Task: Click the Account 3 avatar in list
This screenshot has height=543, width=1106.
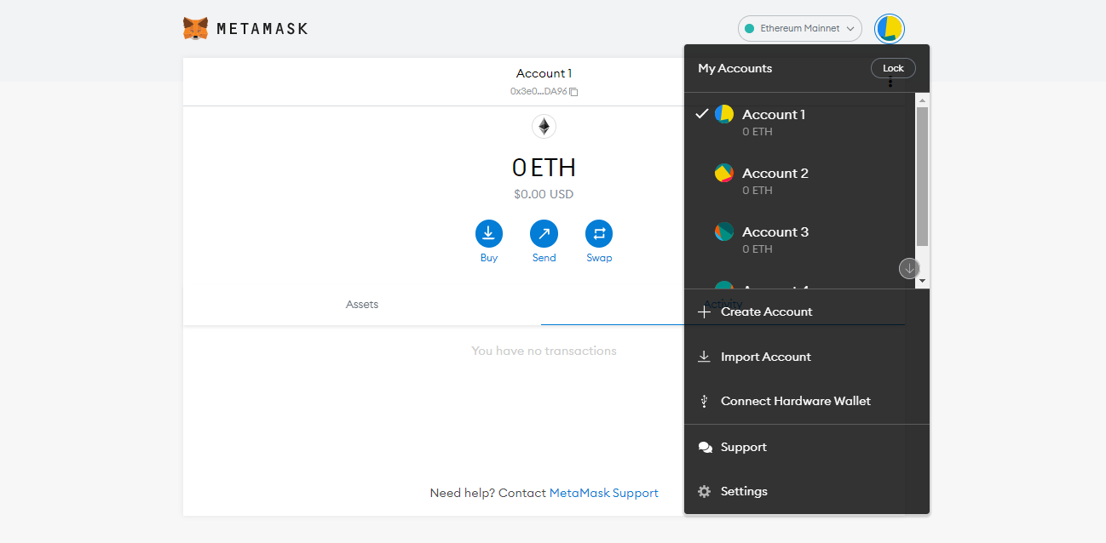Action: pos(724,231)
